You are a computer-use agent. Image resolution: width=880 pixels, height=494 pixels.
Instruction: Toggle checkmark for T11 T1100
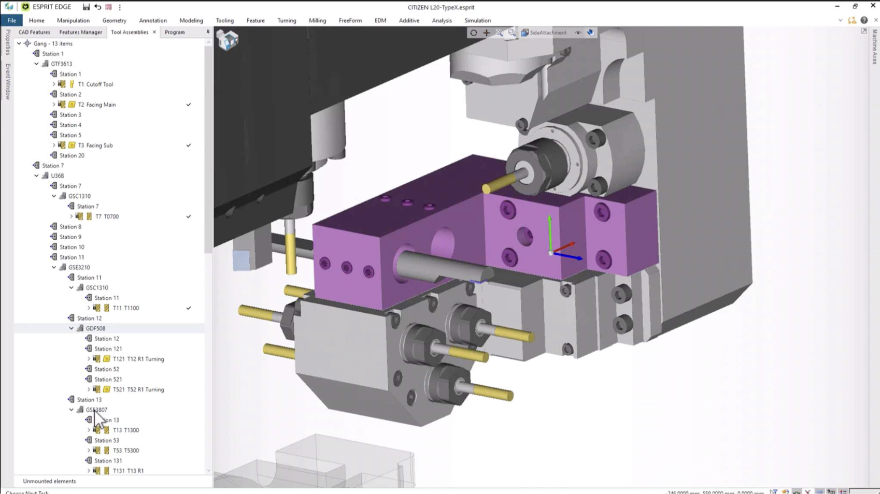coord(189,308)
